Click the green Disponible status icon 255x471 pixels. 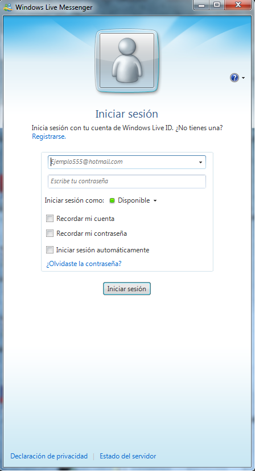(x=112, y=200)
